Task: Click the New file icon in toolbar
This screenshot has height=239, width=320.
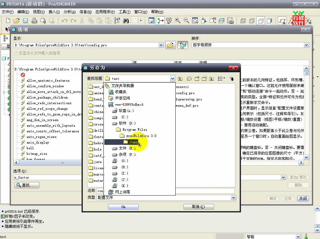Action: [8, 20]
